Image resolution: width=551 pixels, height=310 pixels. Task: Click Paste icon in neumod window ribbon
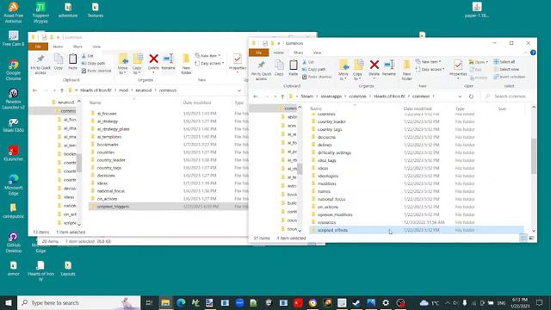pyautogui.click(x=72, y=62)
